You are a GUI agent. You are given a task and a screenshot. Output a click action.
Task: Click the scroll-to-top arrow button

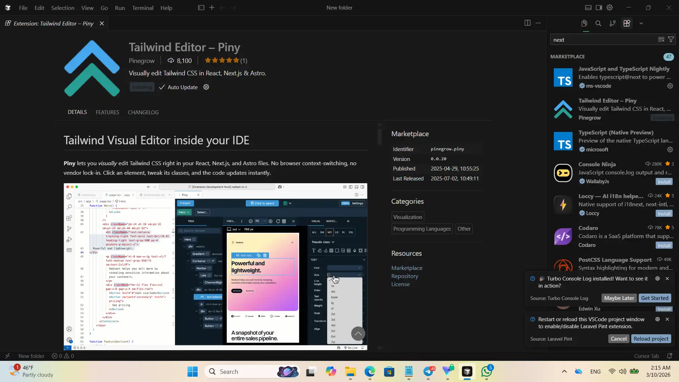point(358,334)
